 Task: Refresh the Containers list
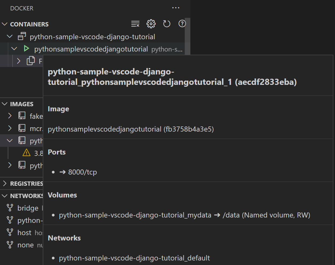pyautogui.click(x=167, y=24)
